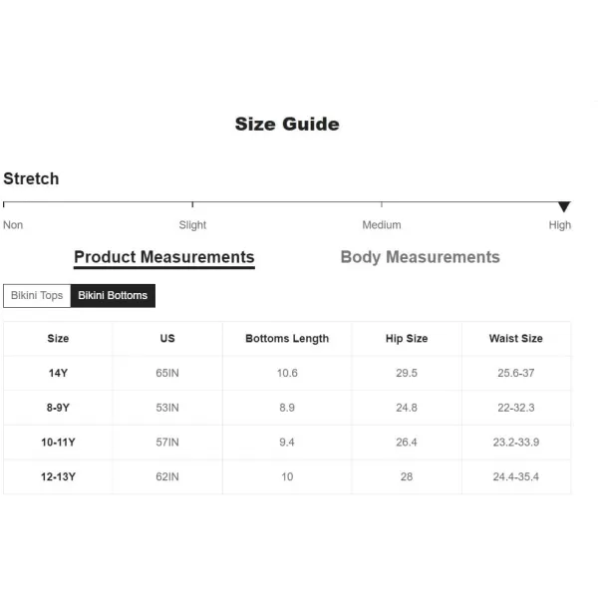Click the US column header

tap(167, 339)
